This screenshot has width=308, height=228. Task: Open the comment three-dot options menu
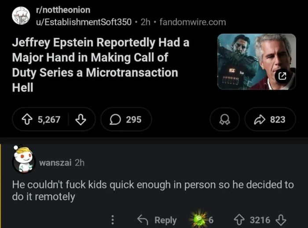tap(112, 220)
